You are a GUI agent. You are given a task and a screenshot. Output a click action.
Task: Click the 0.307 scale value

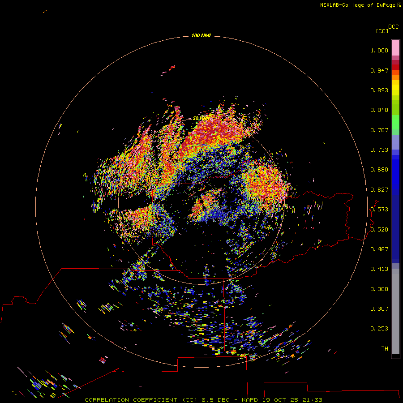pyautogui.click(x=379, y=309)
